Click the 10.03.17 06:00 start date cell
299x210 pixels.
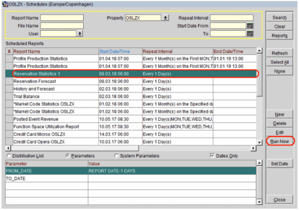click(x=120, y=142)
